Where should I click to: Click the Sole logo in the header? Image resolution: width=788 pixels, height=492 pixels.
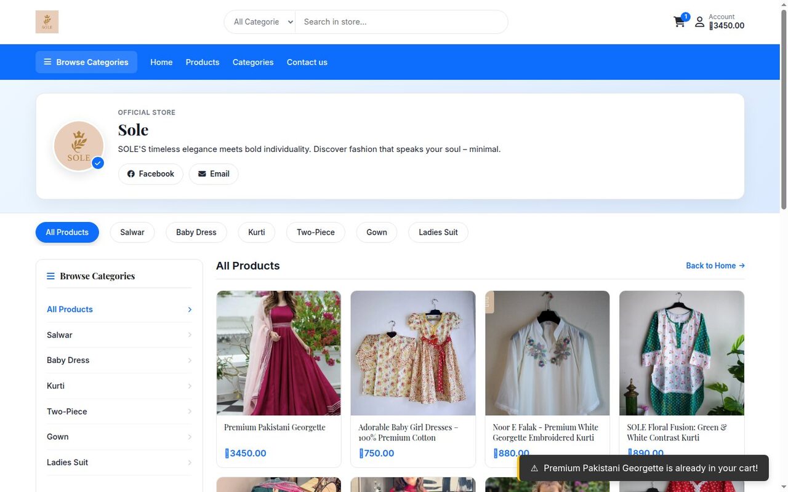point(47,22)
